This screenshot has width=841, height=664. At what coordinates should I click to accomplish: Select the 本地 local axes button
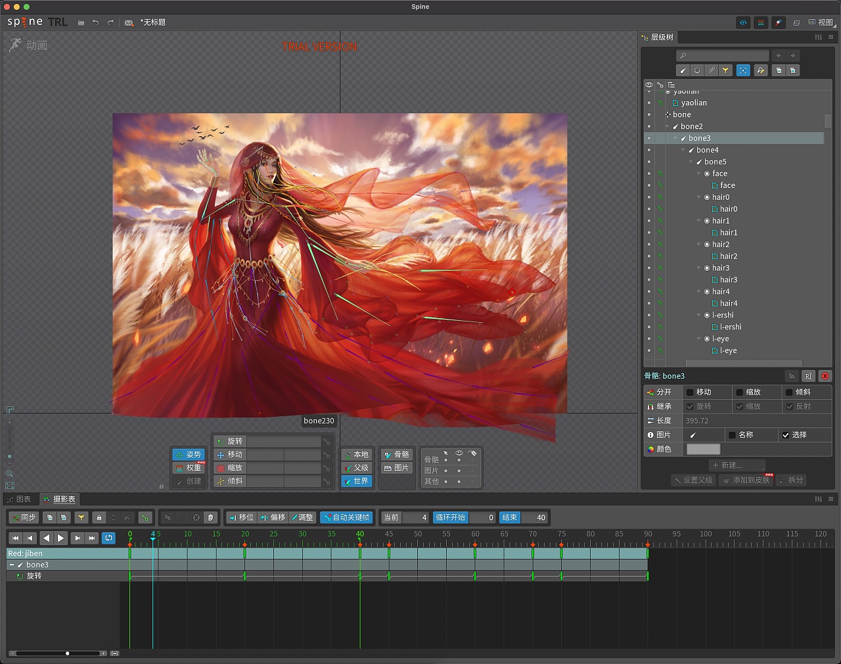pos(357,455)
